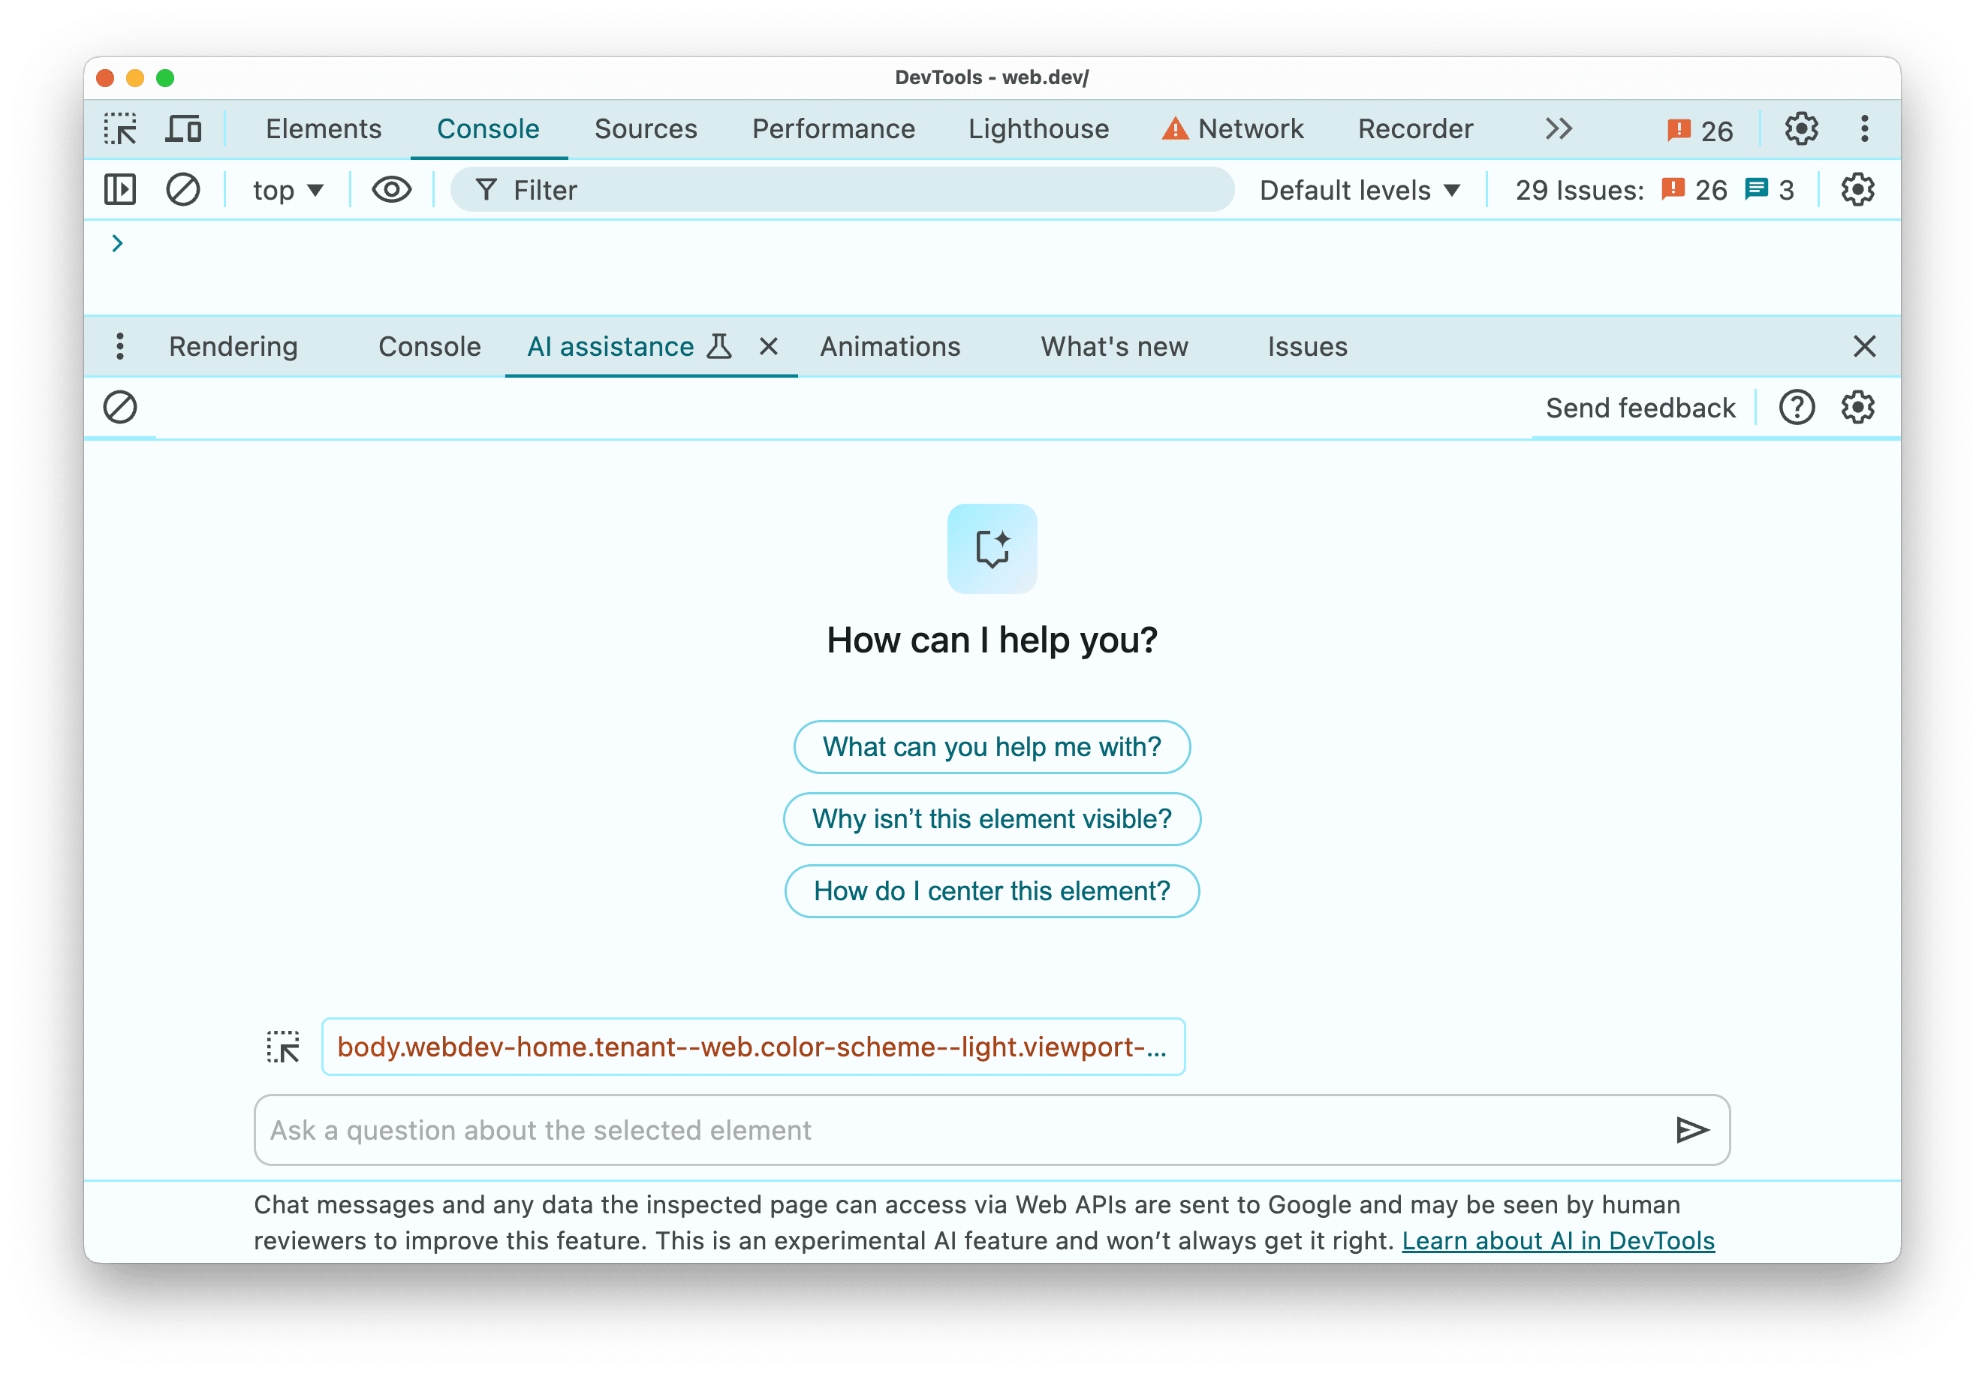This screenshot has height=1374, width=1985.
Task: Open the Default levels dropdown
Action: click(1360, 190)
